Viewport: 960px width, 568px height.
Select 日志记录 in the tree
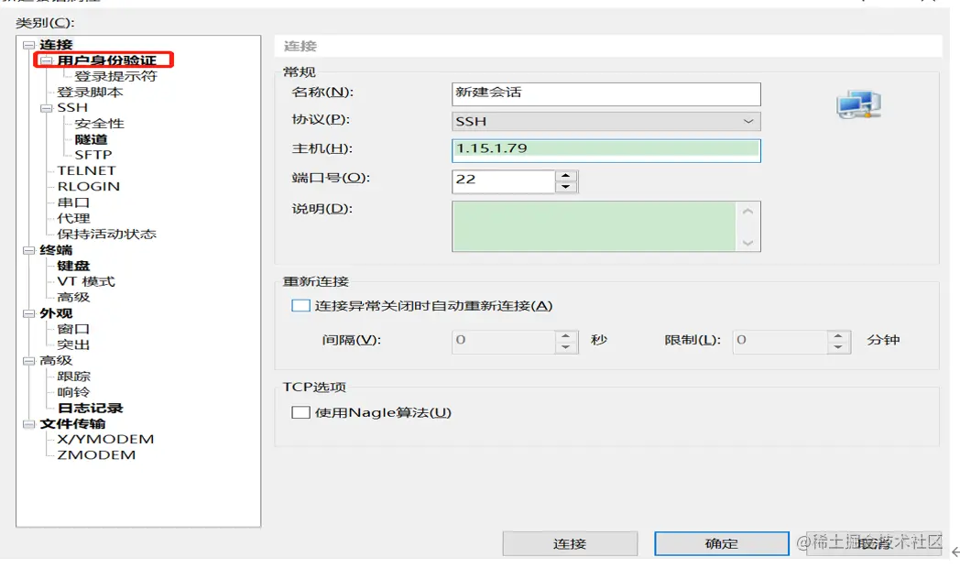click(x=90, y=409)
